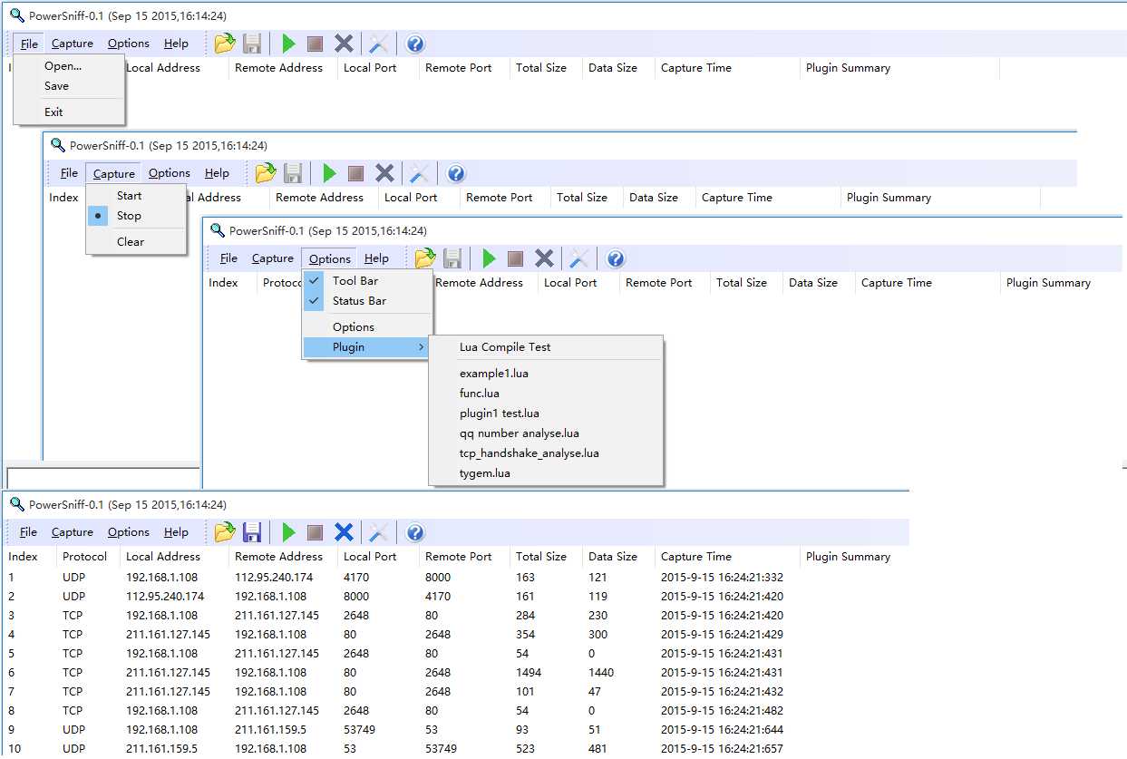Click the help question-mark icon in the bottom window
Screen dimensions: 1127x759
pos(415,532)
